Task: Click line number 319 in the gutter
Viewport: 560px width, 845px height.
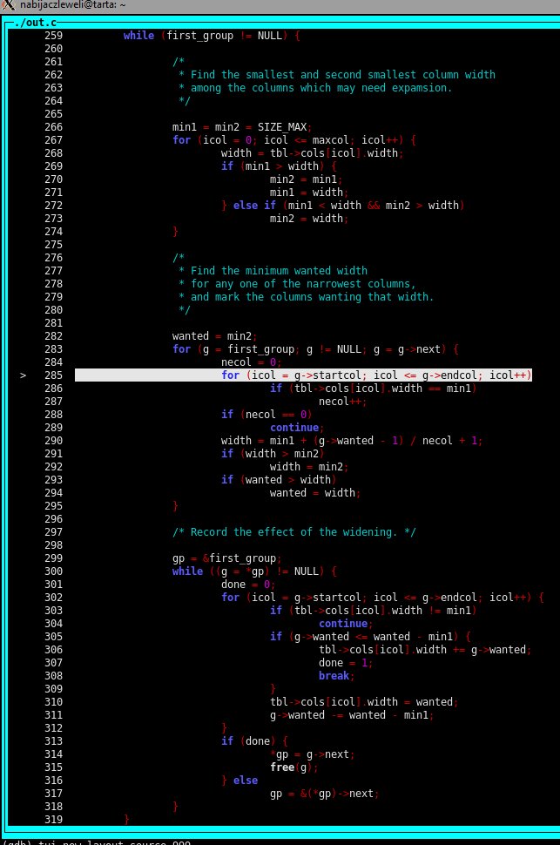Action: (53, 820)
